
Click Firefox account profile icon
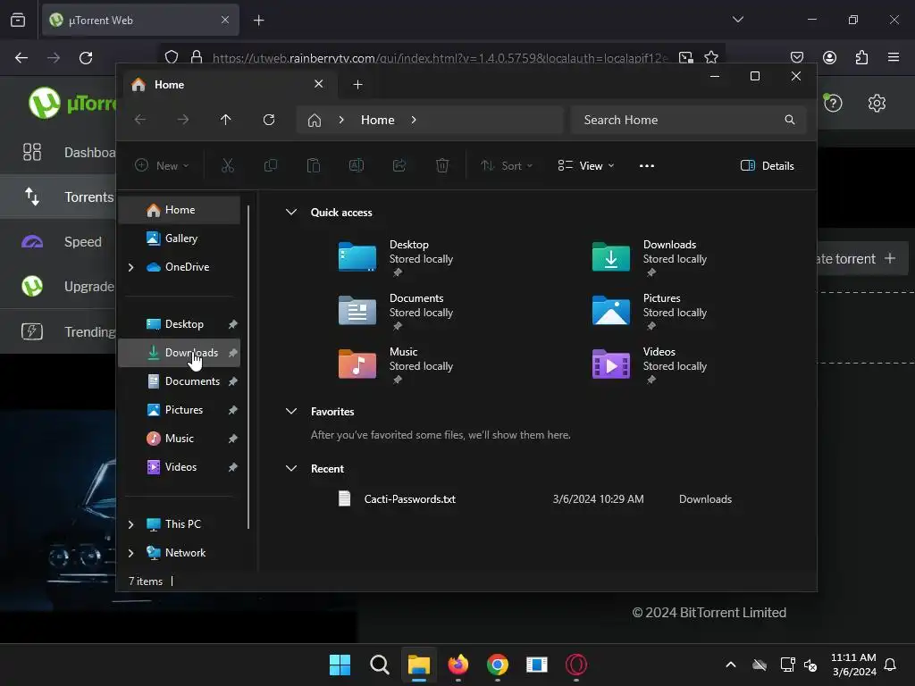829,57
